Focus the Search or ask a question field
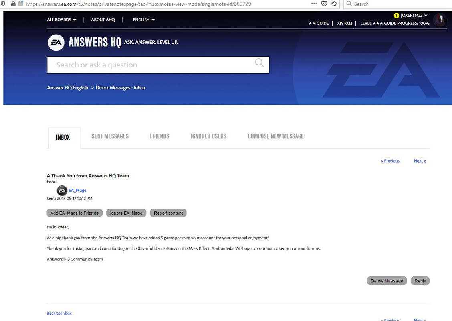The height and width of the screenshot is (321, 452). coord(158,65)
